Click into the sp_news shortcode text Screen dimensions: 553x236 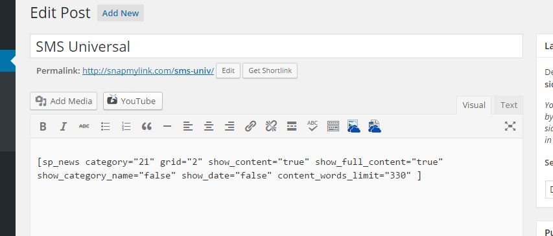point(240,162)
